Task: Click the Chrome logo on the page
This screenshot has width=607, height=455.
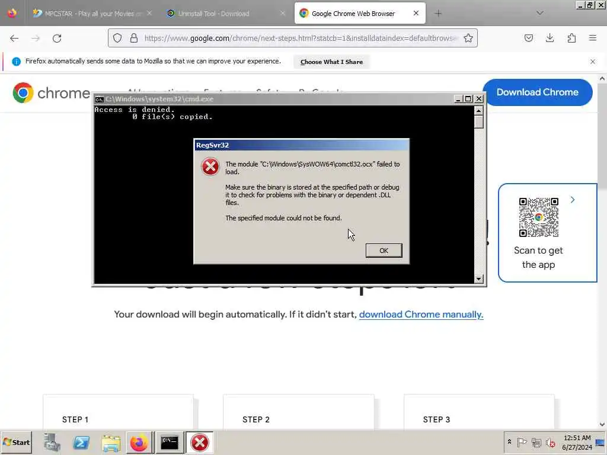Action: (51, 93)
